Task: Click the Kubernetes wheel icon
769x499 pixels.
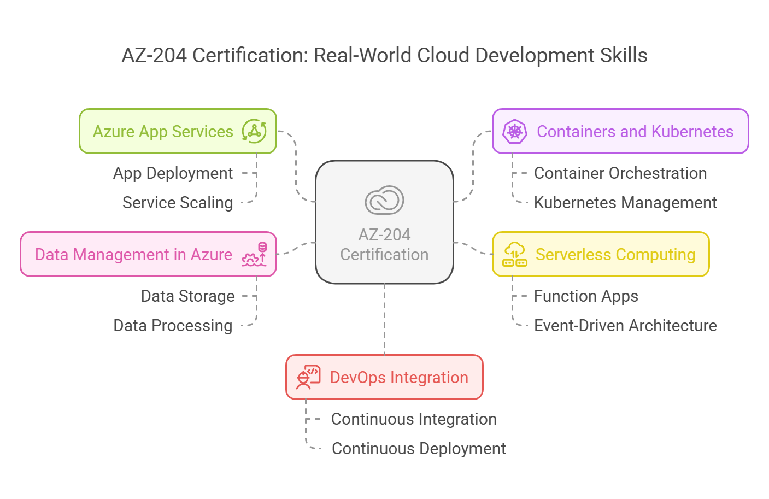Action: (515, 131)
